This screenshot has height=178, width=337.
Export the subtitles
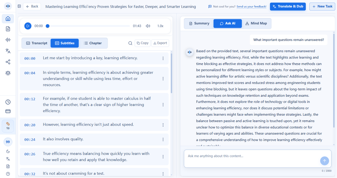[x=160, y=43]
